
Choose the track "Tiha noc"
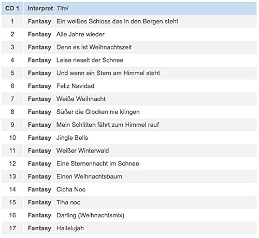click(68, 202)
